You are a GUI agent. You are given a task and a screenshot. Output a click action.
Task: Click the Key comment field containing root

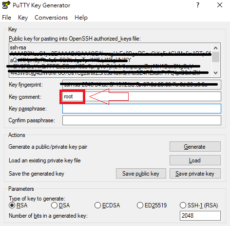pyautogui.click(x=142, y=96)
